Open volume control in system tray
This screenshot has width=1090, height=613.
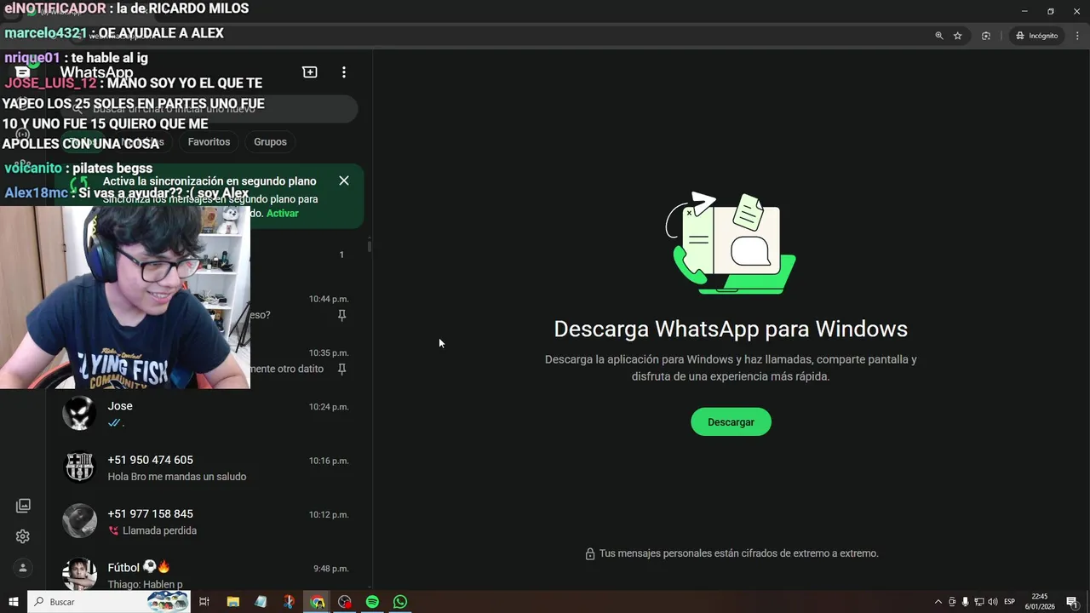tap(993, 602)
